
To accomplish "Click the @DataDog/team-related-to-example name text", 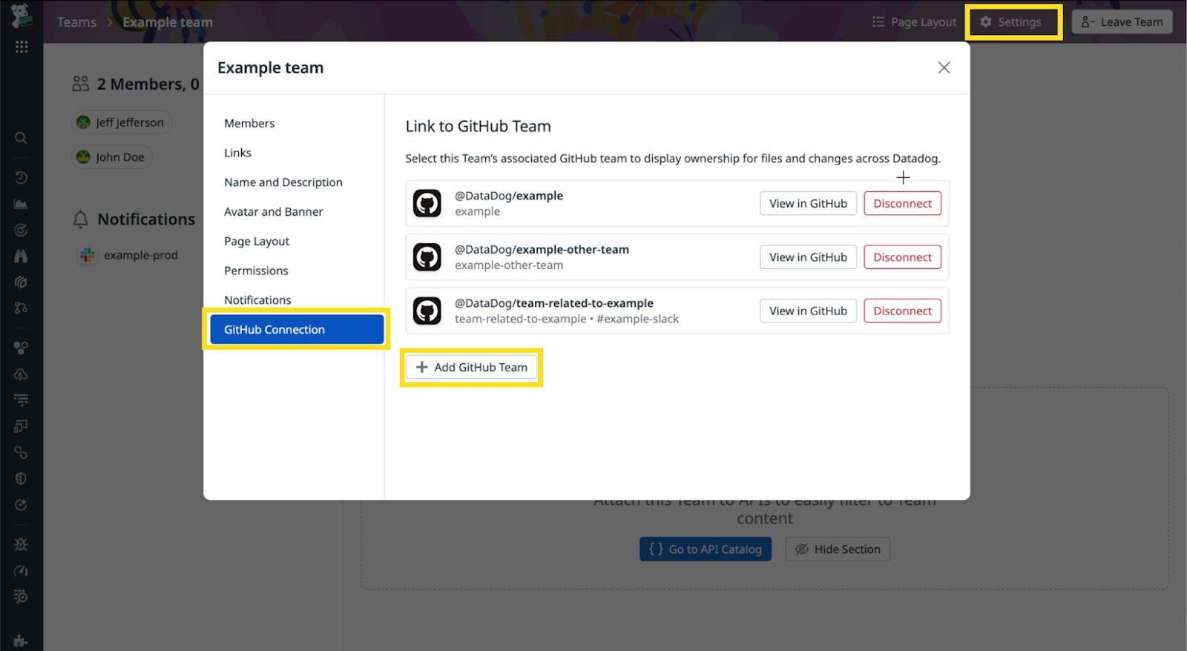I will (x=554, y=303).
